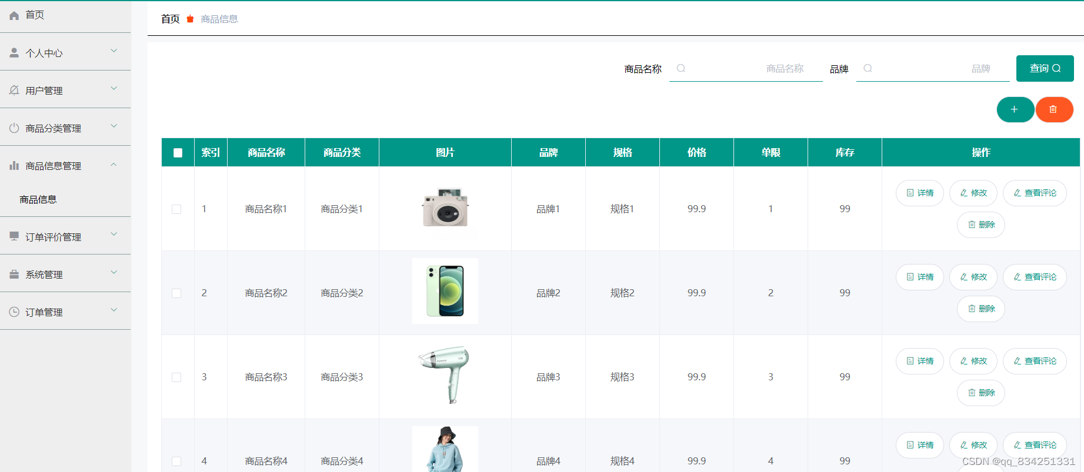Click 修改 for 商品名称4
Viewport: 1084px width, 472px height.
[973, 445]
